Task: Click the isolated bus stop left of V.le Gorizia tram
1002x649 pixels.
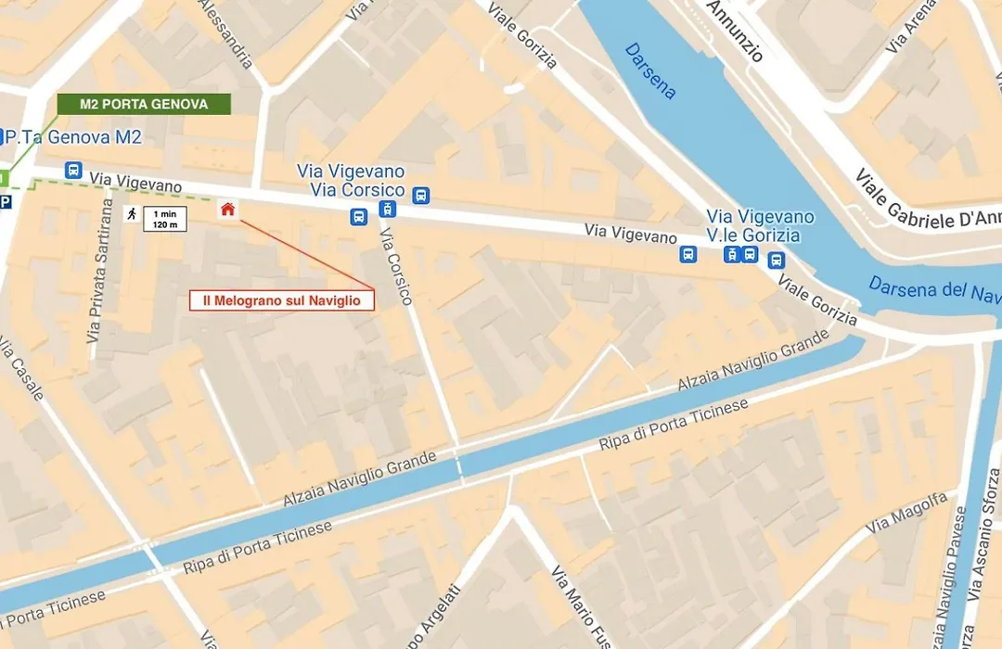Action: pyautogui.click(x=688, y=254)
